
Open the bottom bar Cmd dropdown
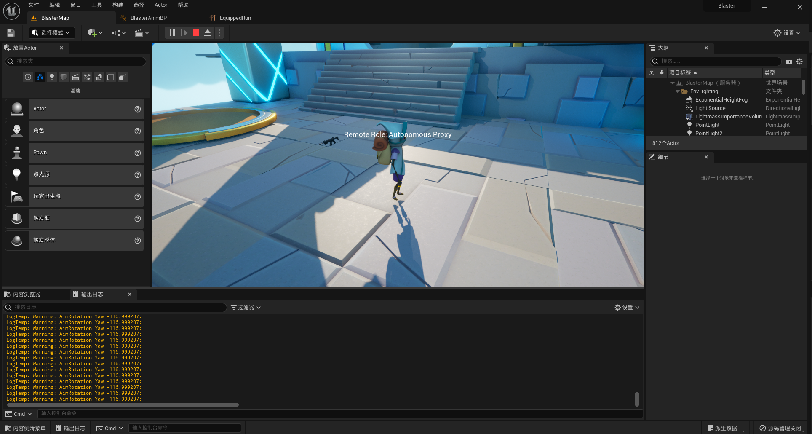[110, 428]
